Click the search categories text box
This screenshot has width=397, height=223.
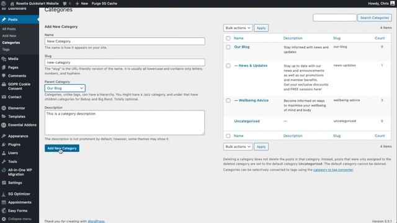pyautogui.click(x=334, y=18)
